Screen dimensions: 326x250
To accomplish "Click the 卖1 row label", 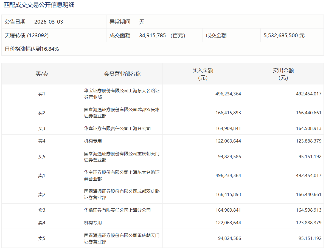I will [x=42, y=175].
